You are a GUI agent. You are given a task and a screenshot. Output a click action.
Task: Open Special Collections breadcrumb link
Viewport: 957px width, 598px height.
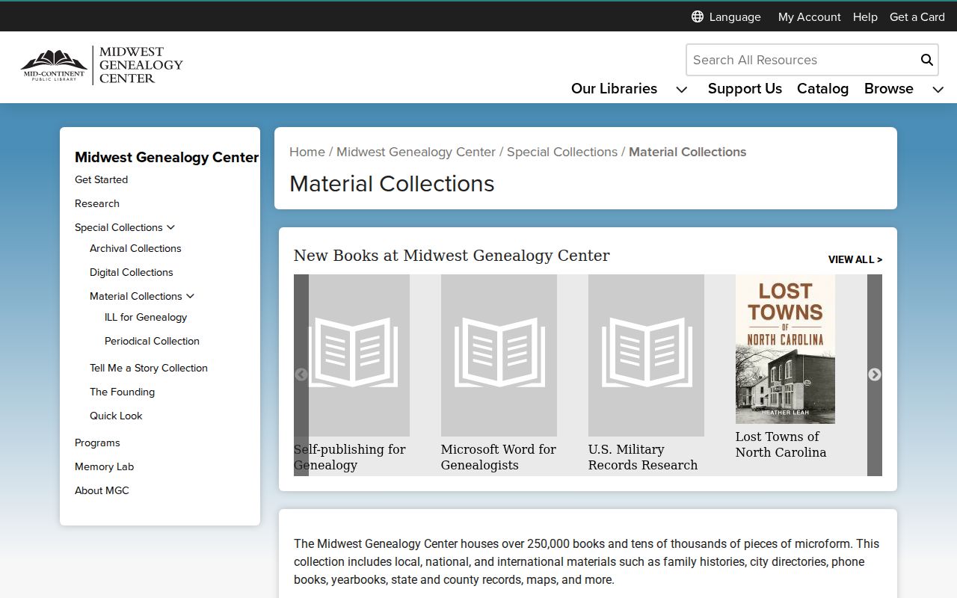(562, 152)
